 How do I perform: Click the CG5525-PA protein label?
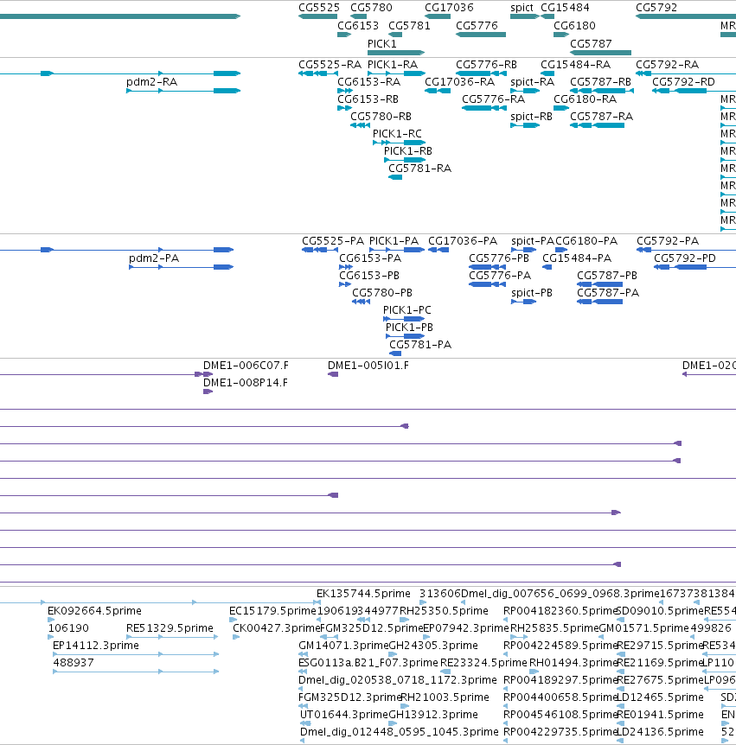coord(333,241)
